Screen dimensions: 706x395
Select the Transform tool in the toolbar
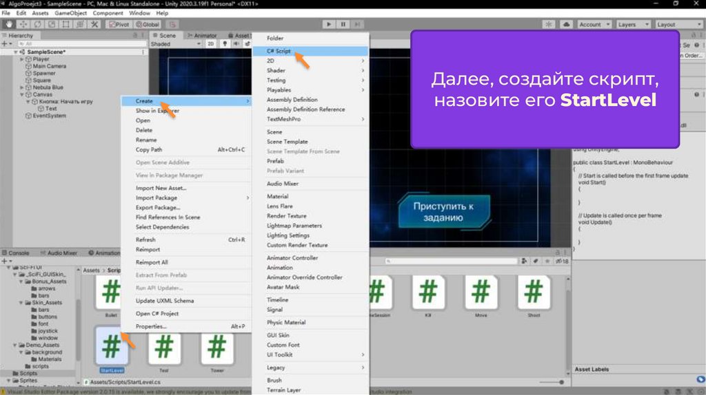click(80, 24)
